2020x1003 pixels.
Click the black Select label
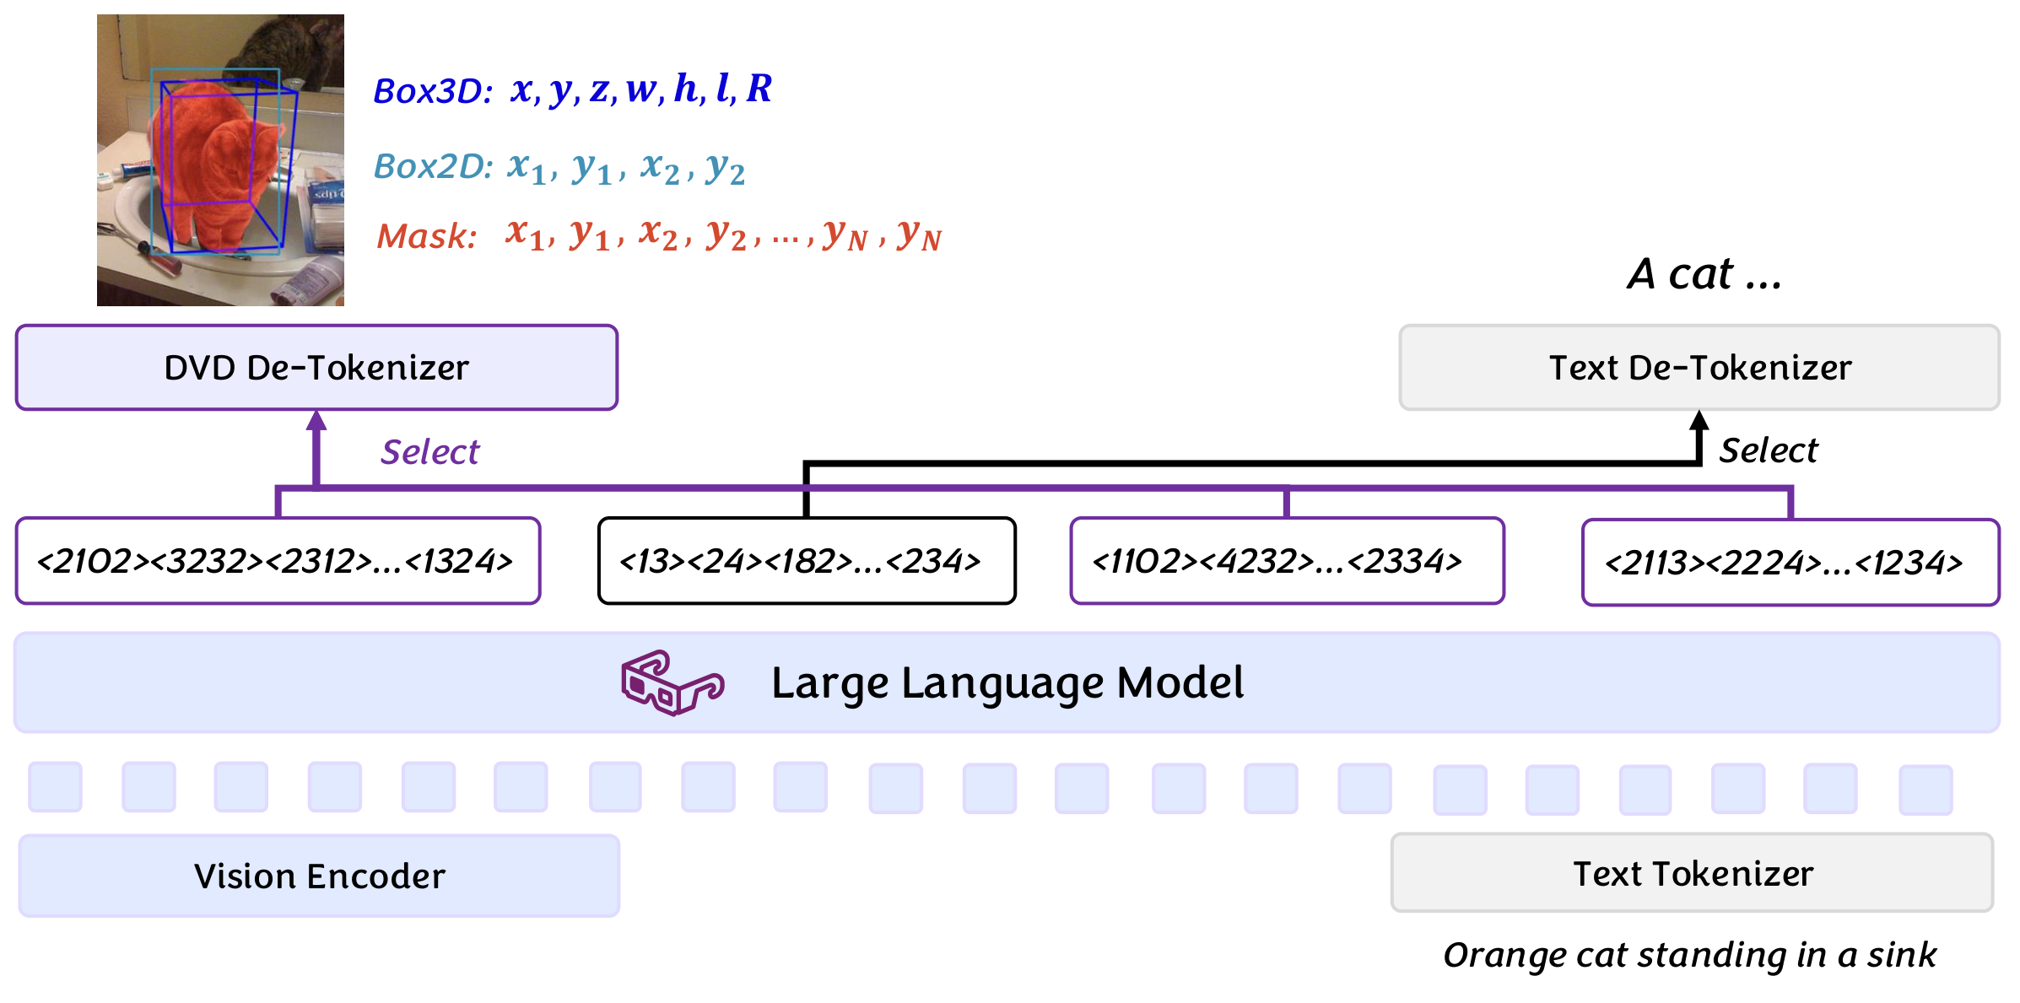coord(1769,450)
